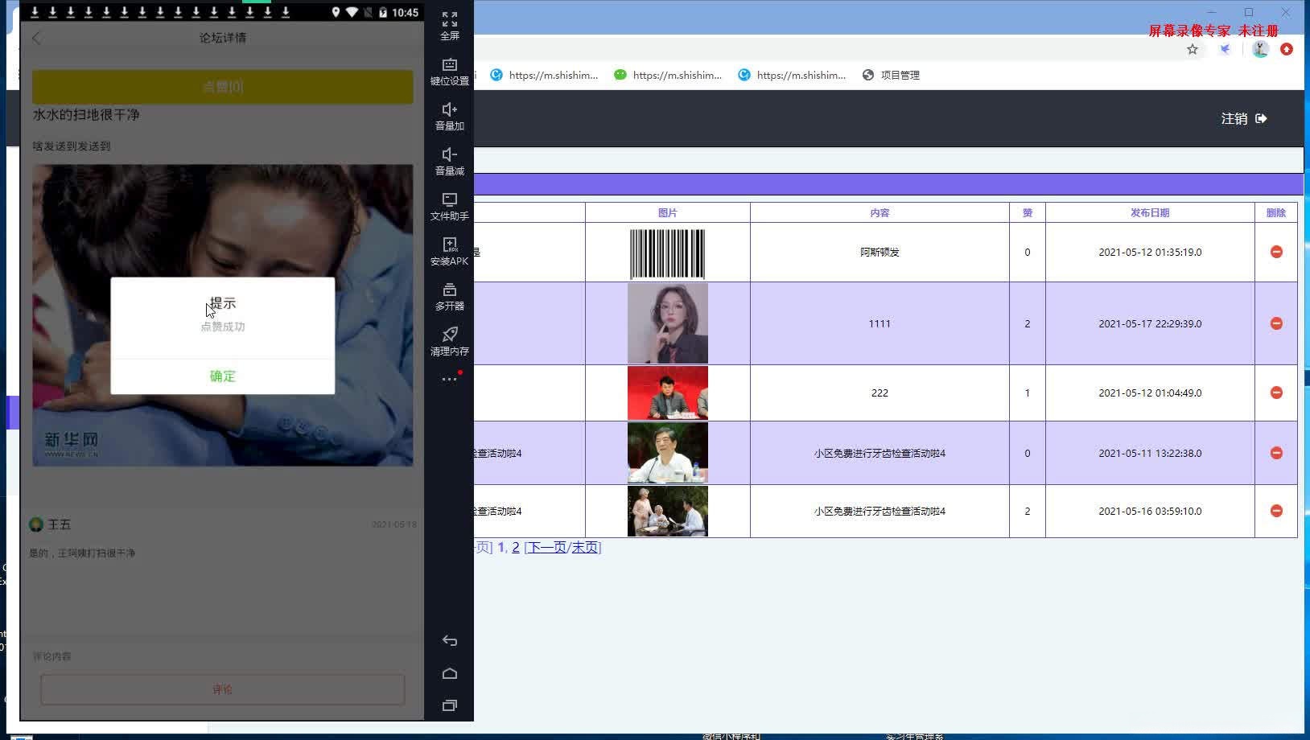Go to 下一页 next page link

pyautogui.click(x=547, y=546)
